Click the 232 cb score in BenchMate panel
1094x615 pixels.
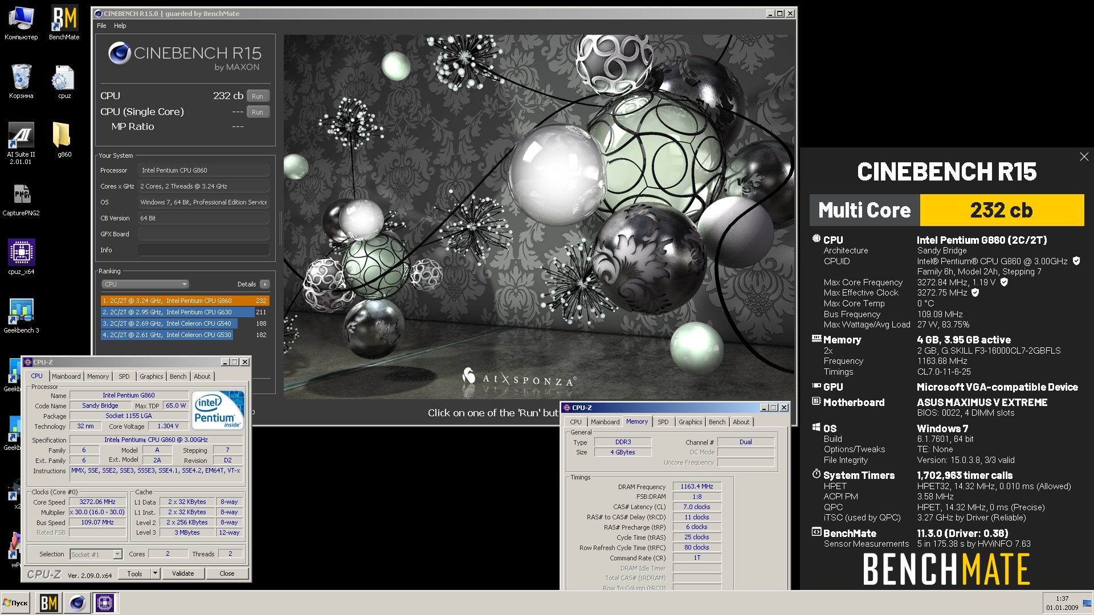(x=1002, y=210)
